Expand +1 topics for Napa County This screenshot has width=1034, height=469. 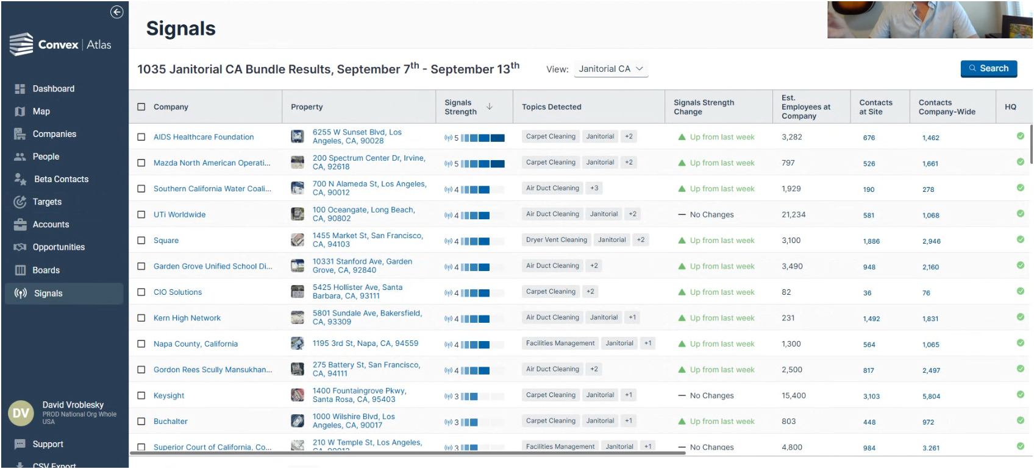[x=648, y=344]
